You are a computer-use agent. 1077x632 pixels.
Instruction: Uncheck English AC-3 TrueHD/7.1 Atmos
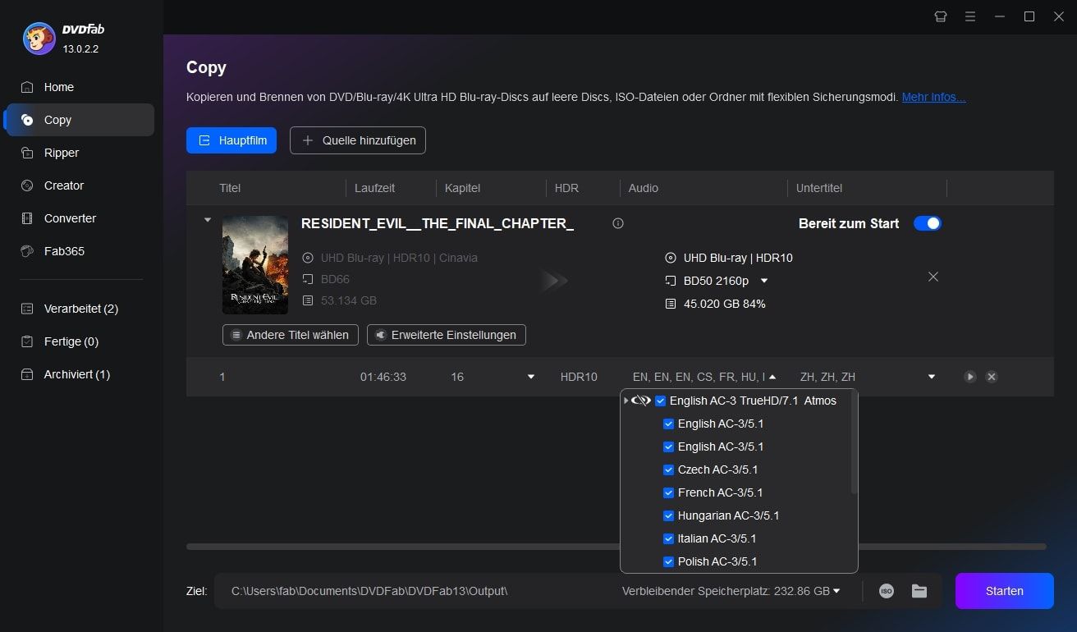(x=661, y=401)
